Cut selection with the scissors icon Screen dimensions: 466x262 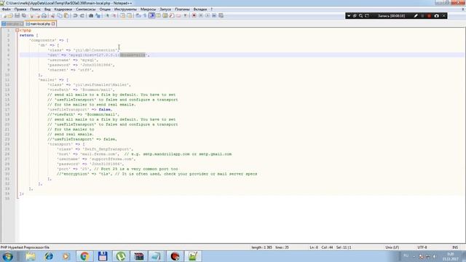[x=52, y=15]
